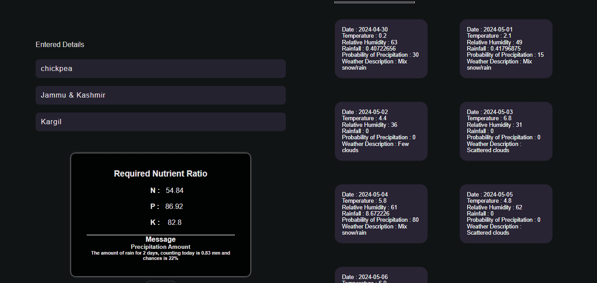Click Relative Humidity : 36 text
The height and width of the screenshot is (283, 597).
pyautogui.click(x=369, y=125)
